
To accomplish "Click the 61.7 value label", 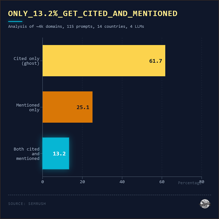I will click(155, 61).
